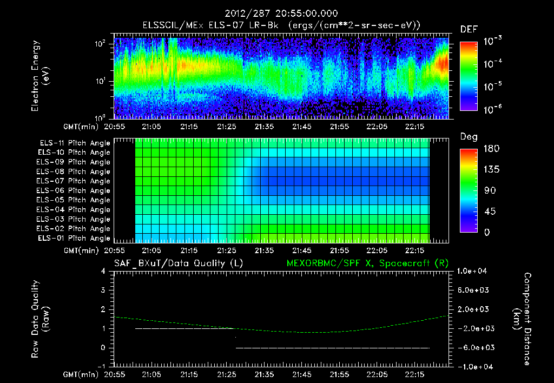Click the Raw Data Quality (Raw) axis label
Viewport: 554px width, 383px height.
40,319
